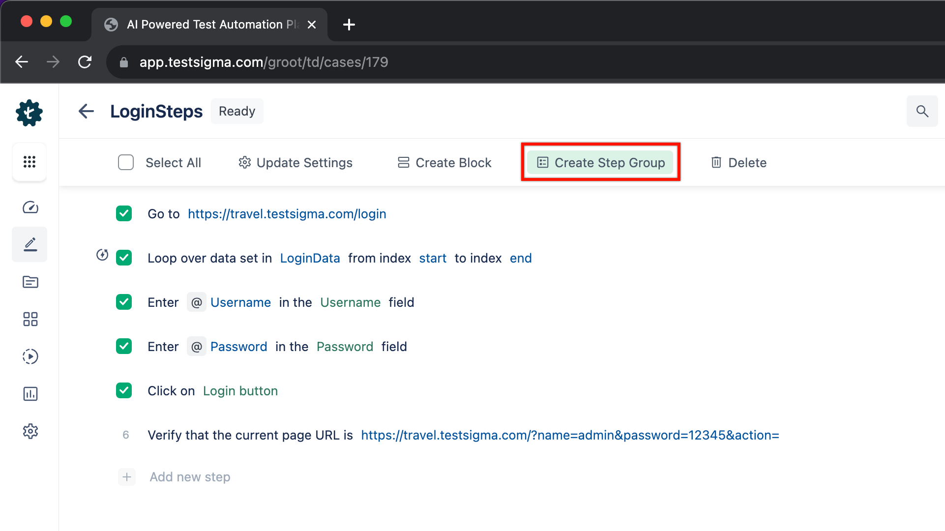This screenshot has height=531, width=945.
Task: Uncheck the Click on Login button checkbox
Action: click(124, 390)
